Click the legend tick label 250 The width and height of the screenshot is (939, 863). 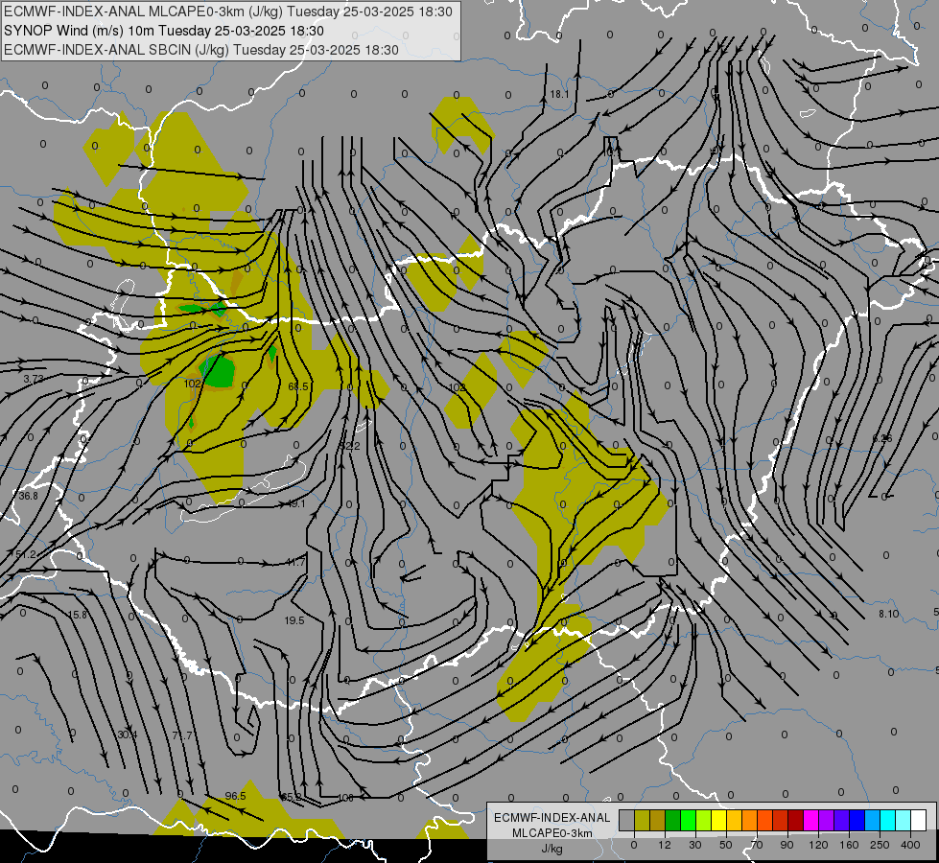click(880, 845)
